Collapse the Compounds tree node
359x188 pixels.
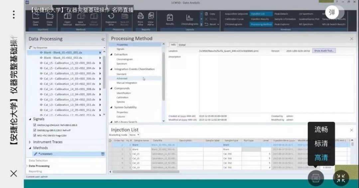tap(111, 88)
